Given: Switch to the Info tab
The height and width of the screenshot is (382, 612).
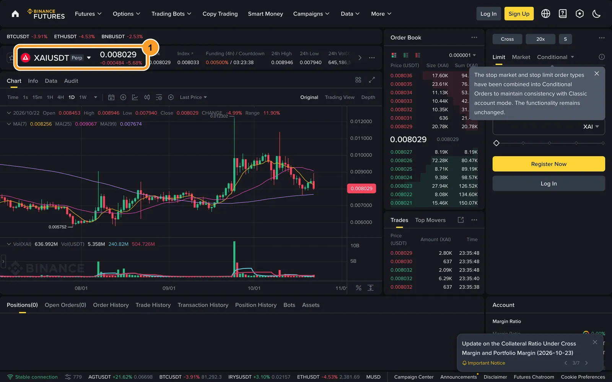Looking at the screenshot, I should pyautogui.click(x=33, y=81).
